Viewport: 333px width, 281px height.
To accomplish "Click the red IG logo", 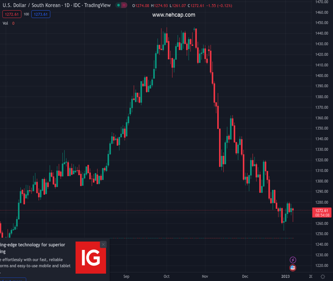I will tap(91, 258).
